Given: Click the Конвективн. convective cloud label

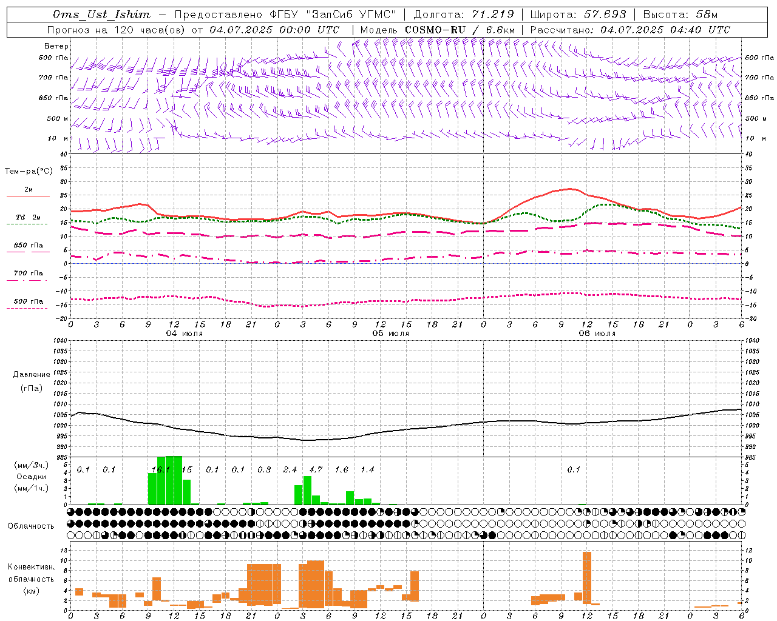Looking at the screenshot, I should 32,567.
